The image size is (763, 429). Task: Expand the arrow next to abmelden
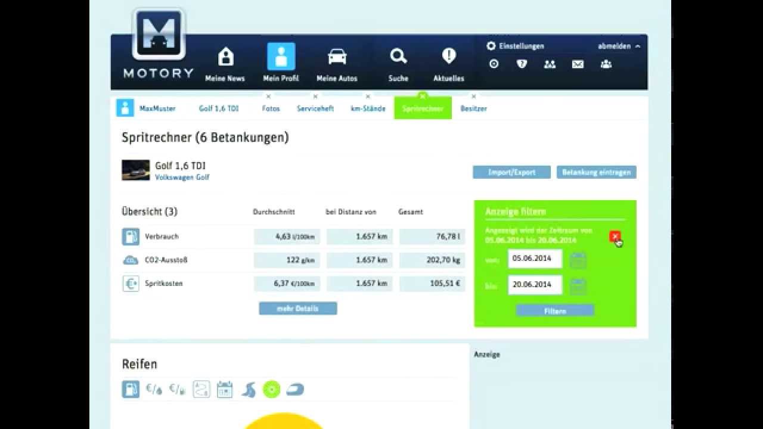[x=638, y=46]
